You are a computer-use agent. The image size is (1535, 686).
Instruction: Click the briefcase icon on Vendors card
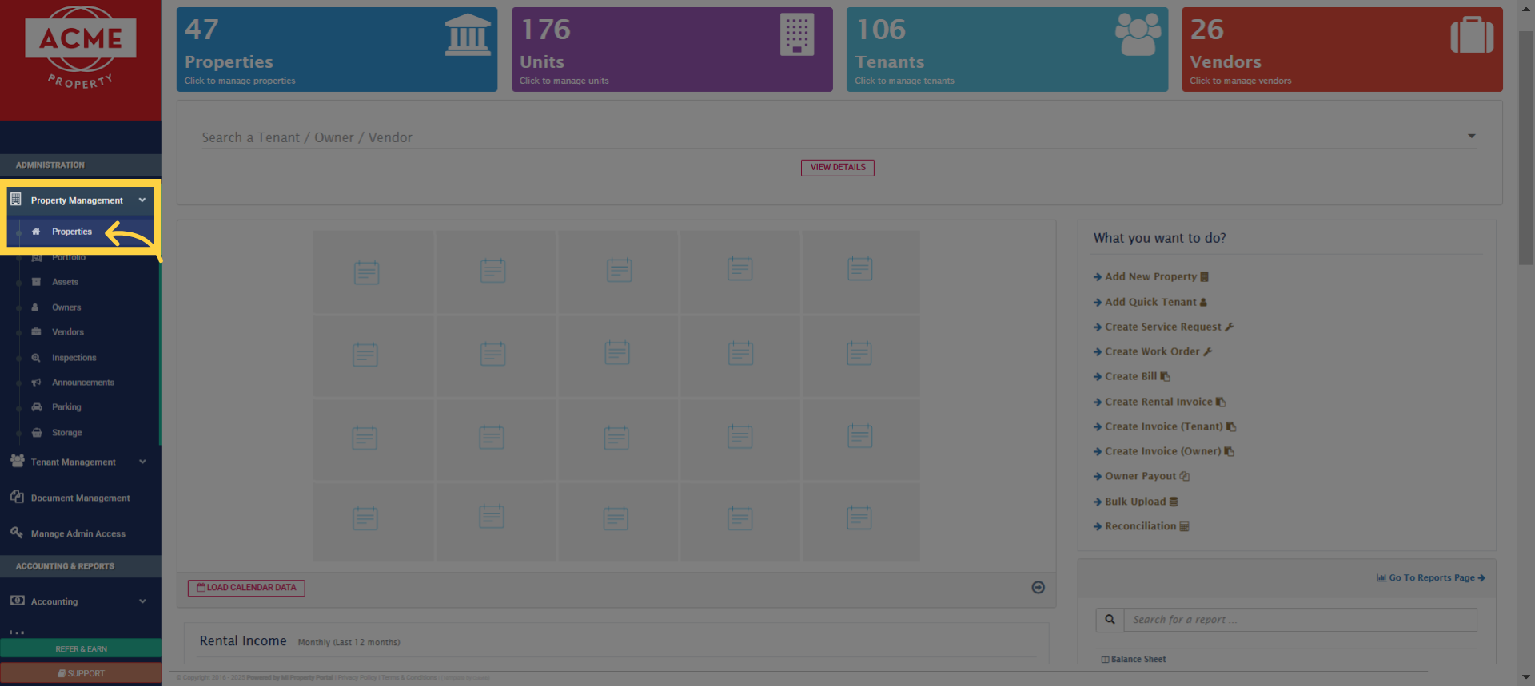(1472, 35)
